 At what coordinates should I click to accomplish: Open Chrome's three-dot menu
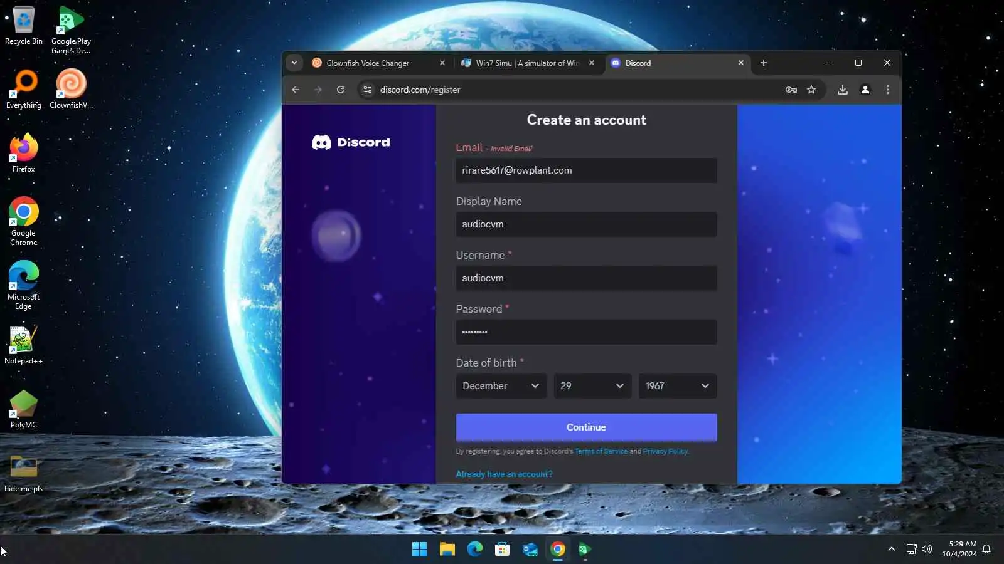click(888, 90)
